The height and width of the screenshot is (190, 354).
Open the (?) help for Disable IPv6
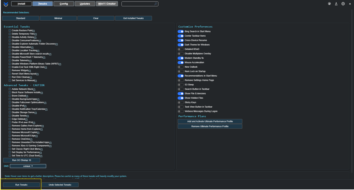tap(25, 106)
